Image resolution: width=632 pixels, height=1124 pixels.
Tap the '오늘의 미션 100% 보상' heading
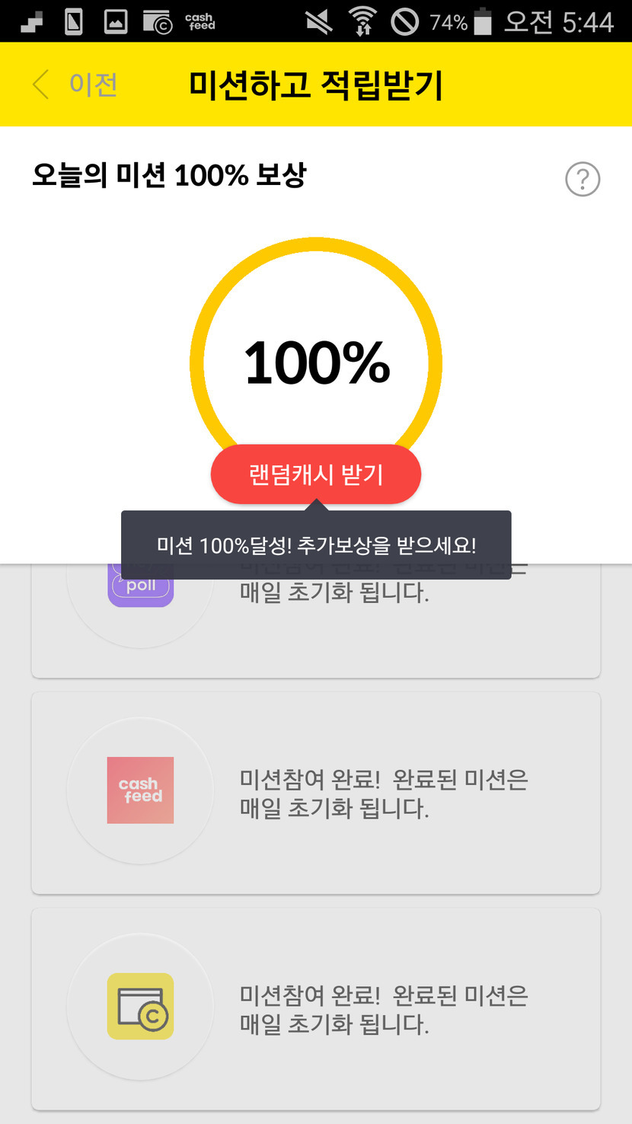169,176
